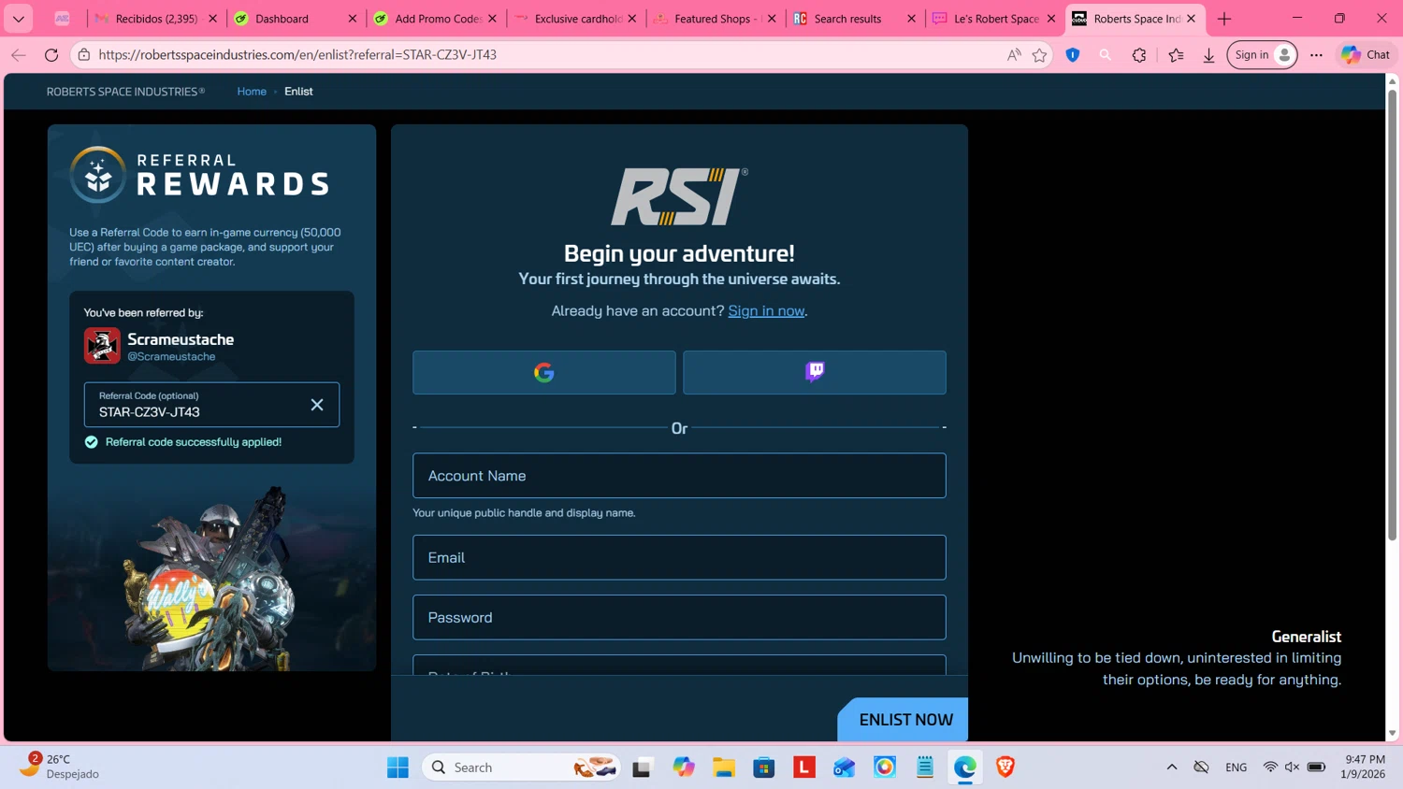Click the Generalist heading text
1403x789 pixels.
point(1306,637)
